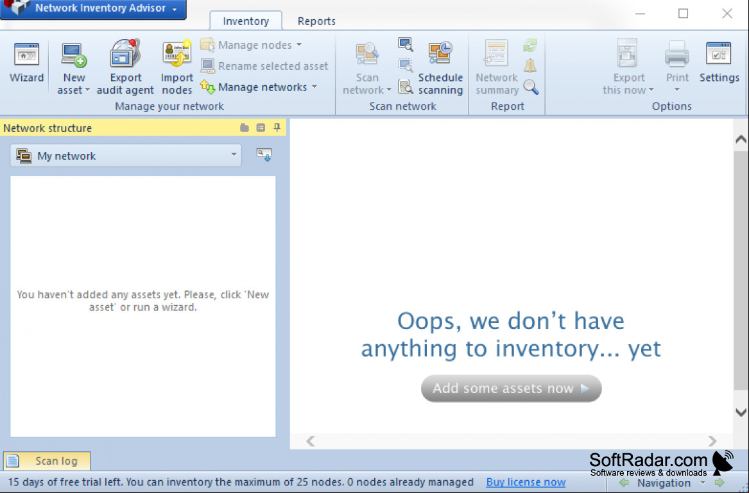Open the Network summary report
Image resolution: width=749 pixels, height=493 pixels.
click(497, 67)
